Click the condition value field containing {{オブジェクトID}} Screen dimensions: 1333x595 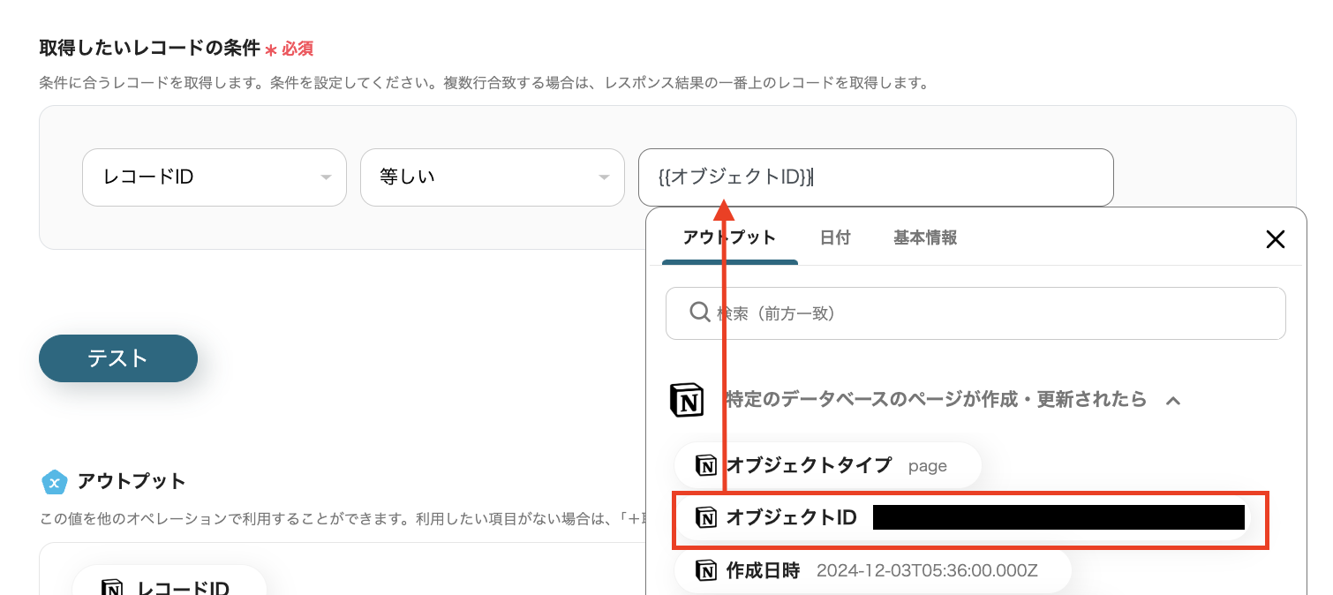click(x=876, y=177)
